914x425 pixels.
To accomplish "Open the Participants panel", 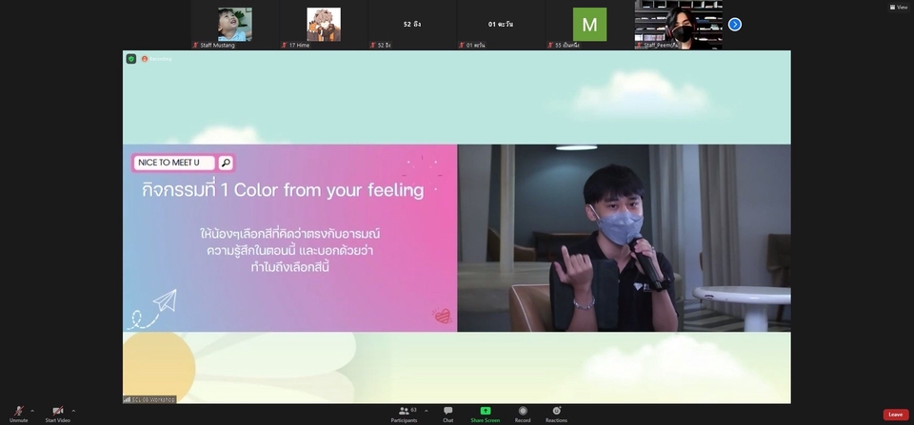I will point(405,413).
